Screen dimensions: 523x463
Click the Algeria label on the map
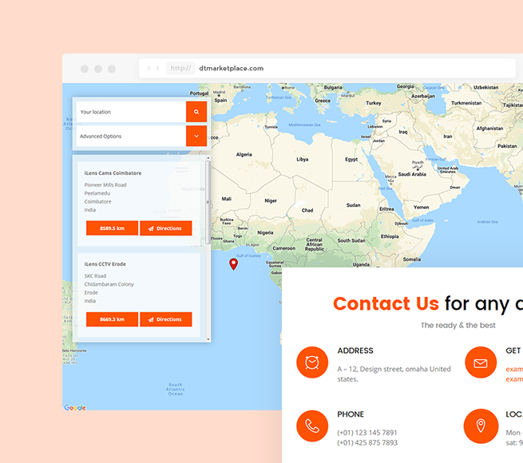click(x=244, y=154)
